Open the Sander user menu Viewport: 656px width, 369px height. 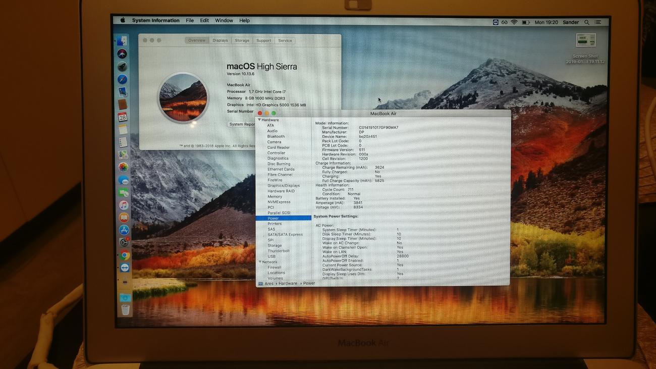571,22
